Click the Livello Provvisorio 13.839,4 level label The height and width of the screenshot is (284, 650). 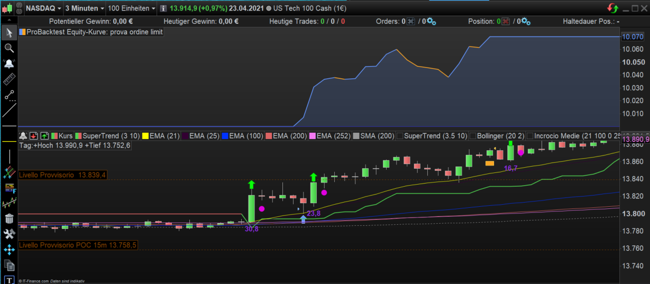point(62,175)
